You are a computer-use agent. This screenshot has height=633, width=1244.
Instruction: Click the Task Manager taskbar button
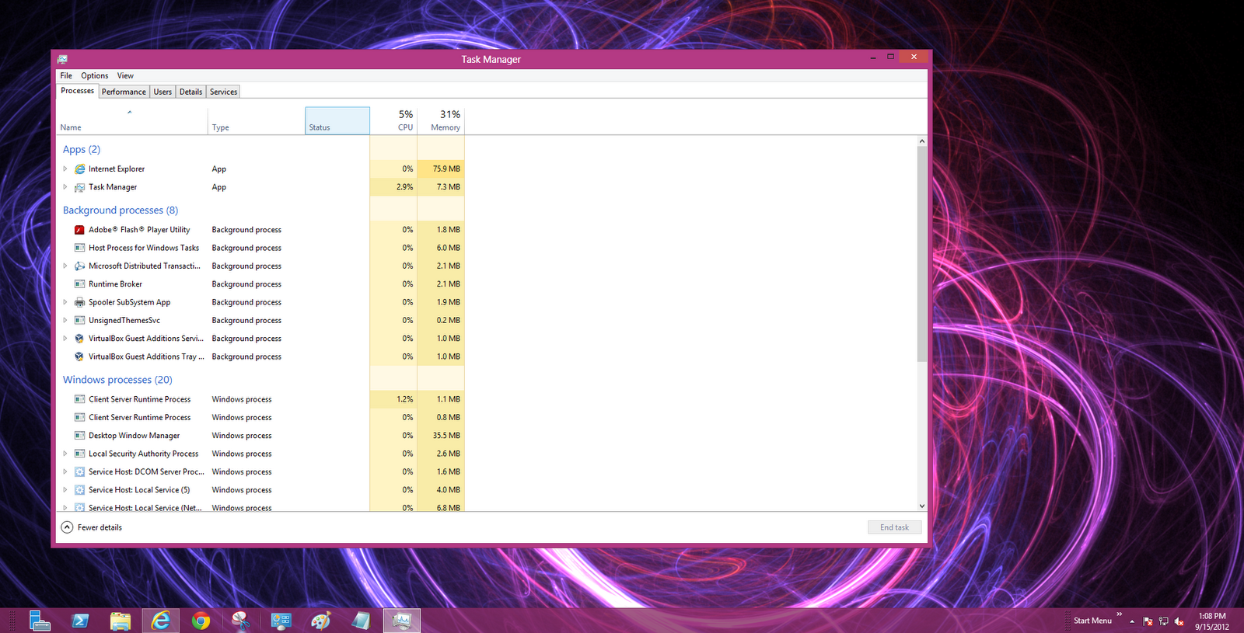coord(402,621)
